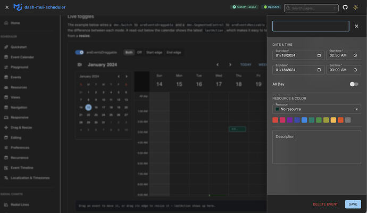Click the FastAPI async badge

(x=244, y=7)
